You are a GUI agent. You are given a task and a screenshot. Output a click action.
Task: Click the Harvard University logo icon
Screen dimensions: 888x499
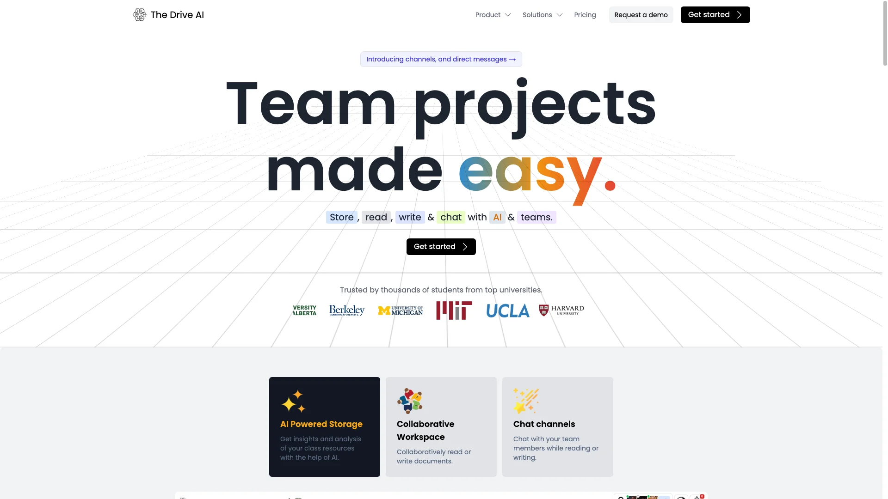click(x=561, y=311)
